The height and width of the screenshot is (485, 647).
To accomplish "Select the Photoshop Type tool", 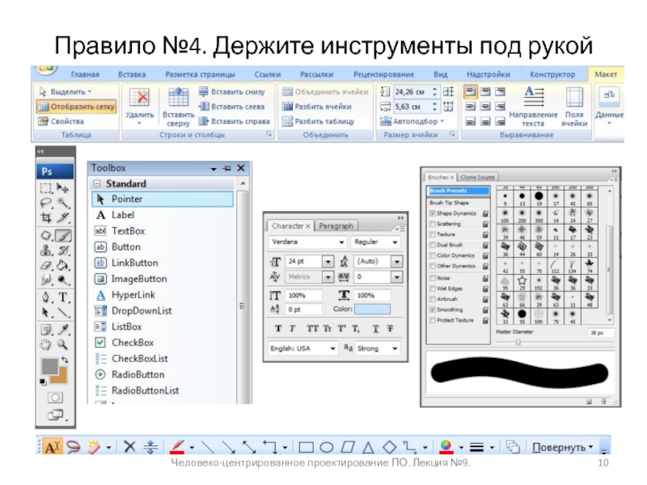I will click(63, 297).
